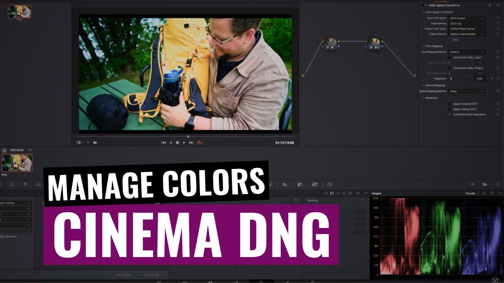Enable Apply Inverse OOTF checkbox
This screenshot has width=504, height=283.
(x=450, y=109)
